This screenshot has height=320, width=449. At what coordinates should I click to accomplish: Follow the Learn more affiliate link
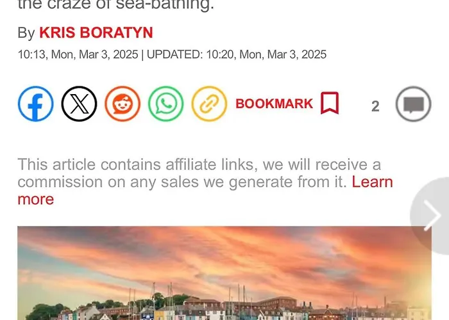(205, 190)
